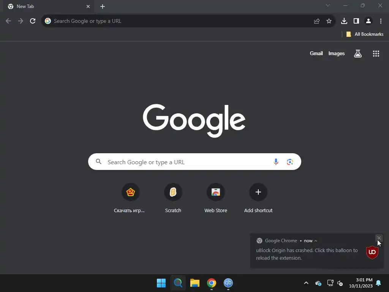Click the Google logo
389x292 pixels.
[194, 121]
